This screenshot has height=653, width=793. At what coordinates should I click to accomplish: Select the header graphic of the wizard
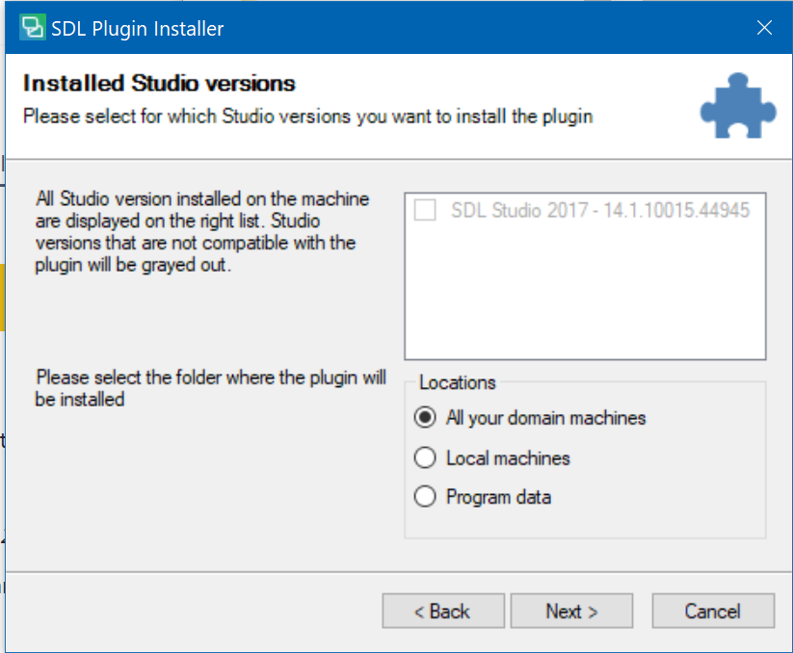coord(738,106)
